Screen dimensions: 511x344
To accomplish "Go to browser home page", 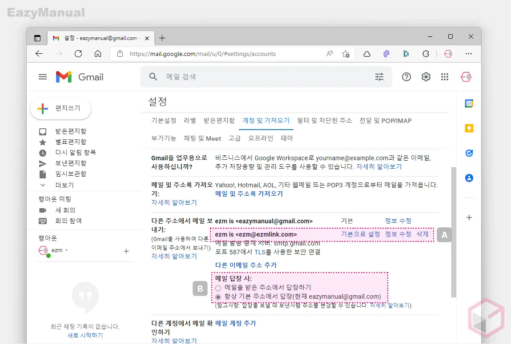I will coord(98,54).
